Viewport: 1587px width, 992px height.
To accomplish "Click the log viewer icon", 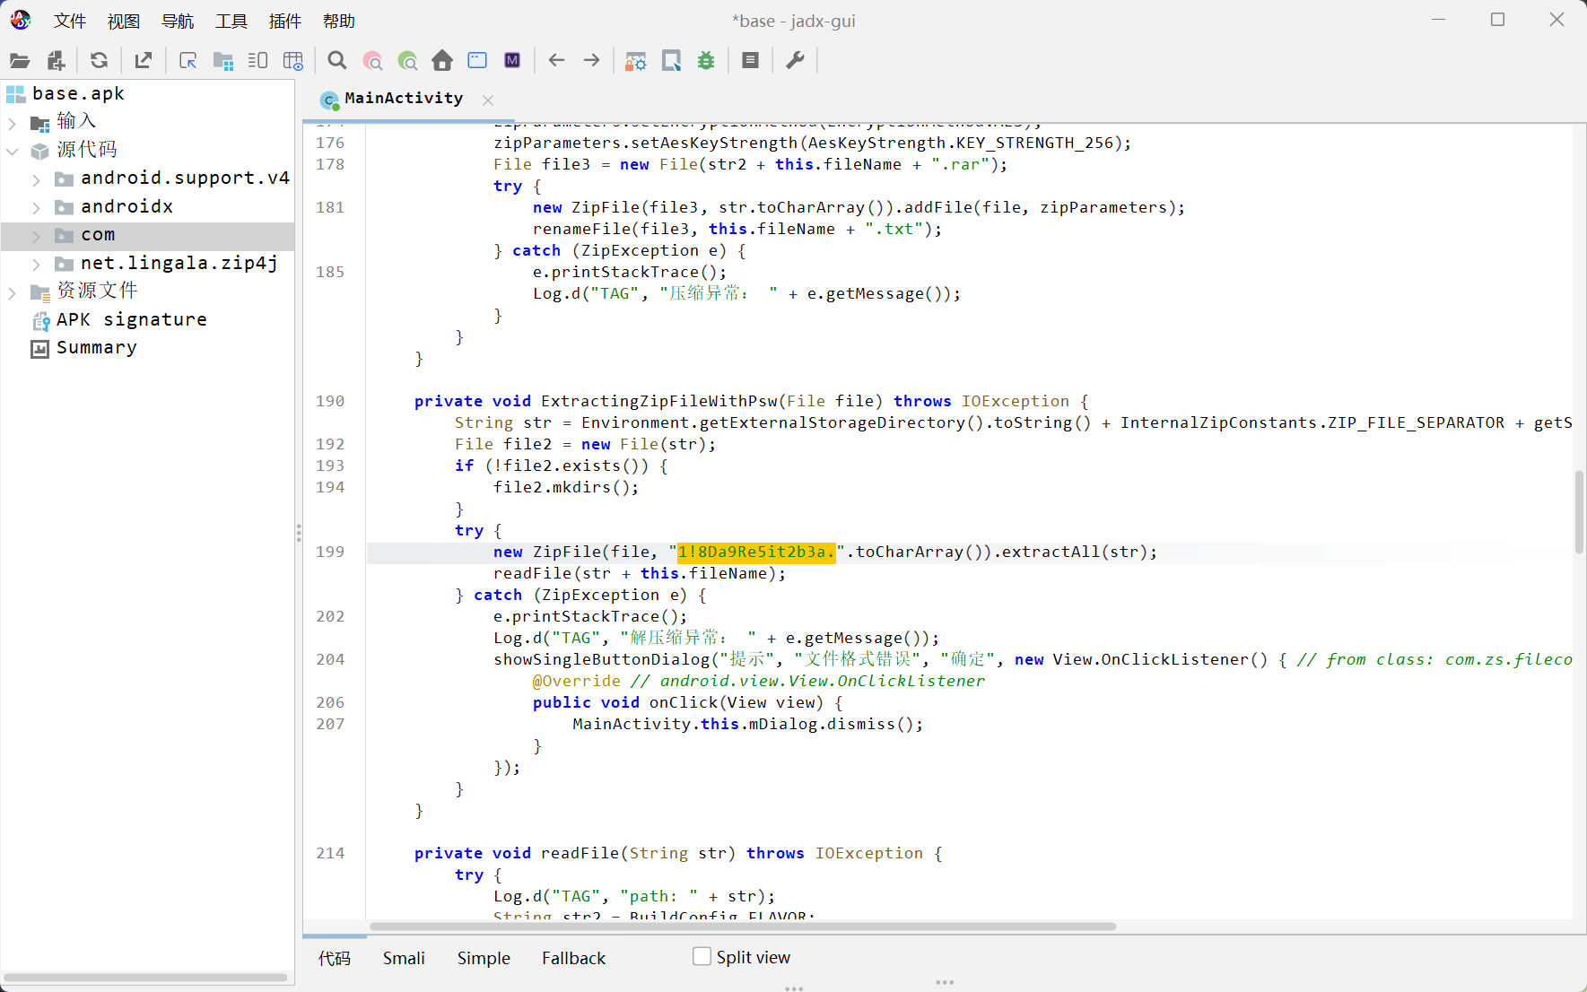I will point(751,61).
